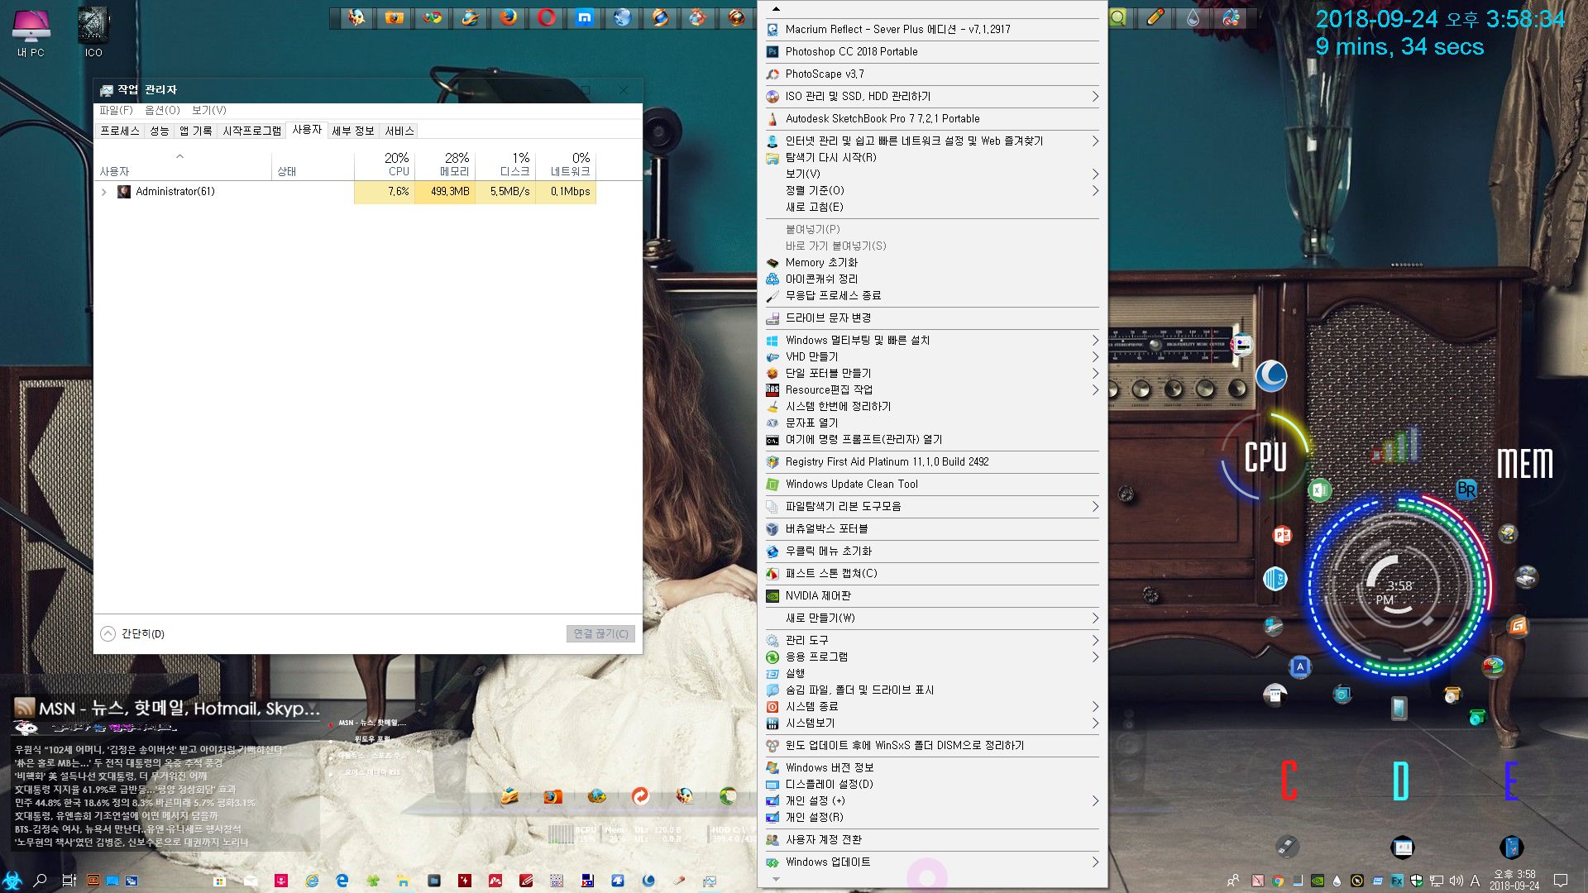
Task: Open NVIDIA 제어판 from menu
Action: tap(932, 595)
